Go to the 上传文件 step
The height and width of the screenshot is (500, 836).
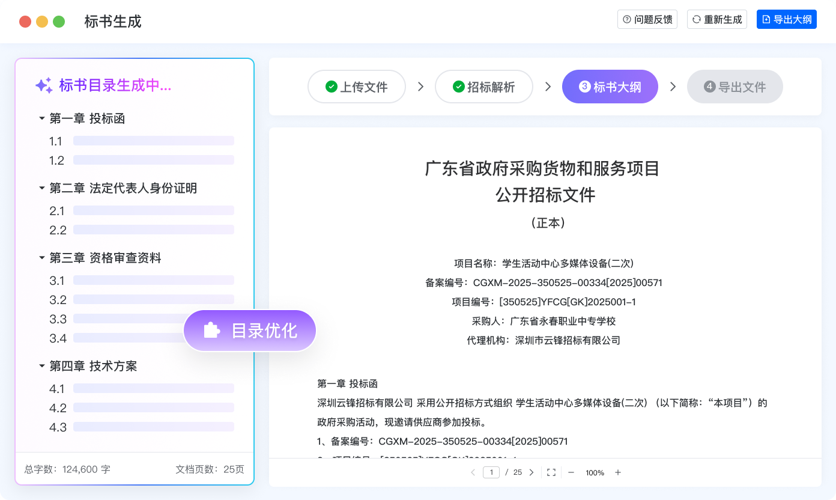[357, 87]
